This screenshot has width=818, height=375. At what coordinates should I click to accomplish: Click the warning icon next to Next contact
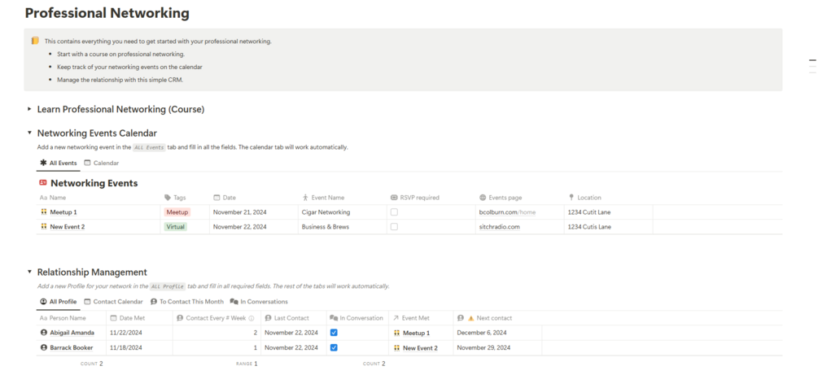tap(470, 318)
